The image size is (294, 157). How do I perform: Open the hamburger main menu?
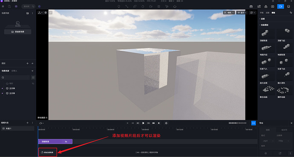(x=3, y=6)
